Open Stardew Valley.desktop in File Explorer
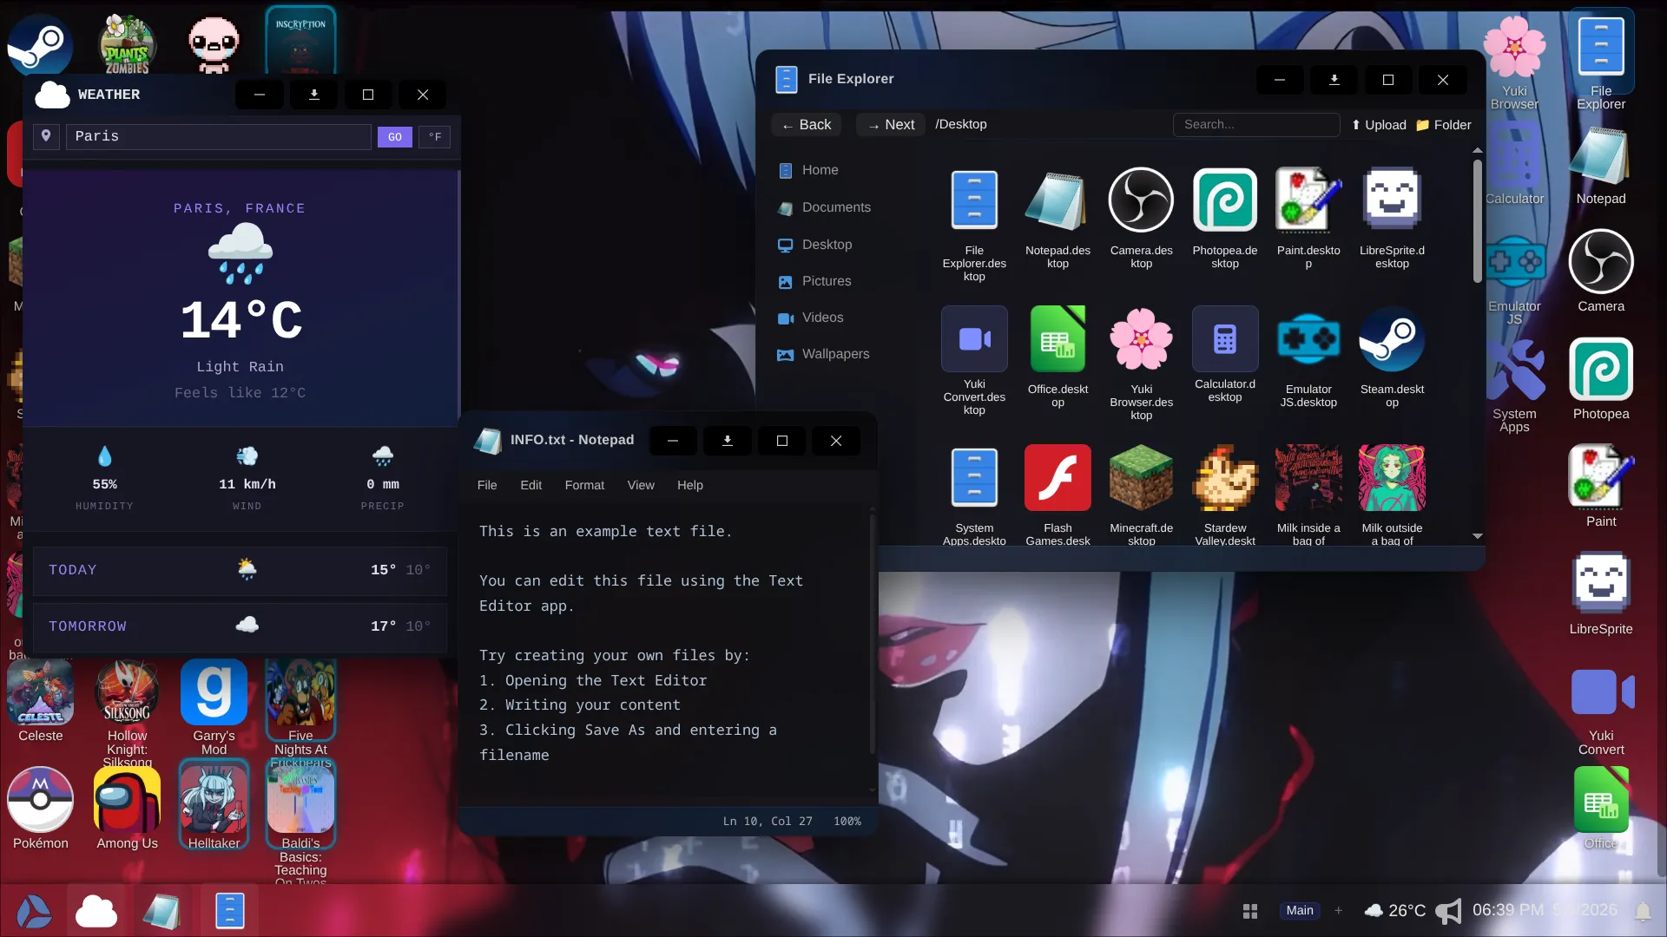Viewport: 1667px width, 937px height. [x=1224, y=495]
